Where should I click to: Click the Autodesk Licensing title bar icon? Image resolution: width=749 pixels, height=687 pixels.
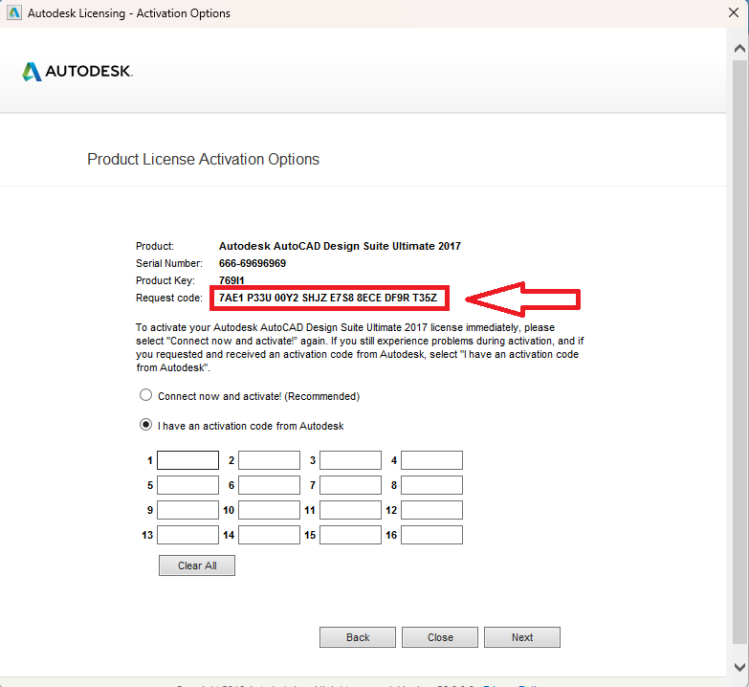14,12
